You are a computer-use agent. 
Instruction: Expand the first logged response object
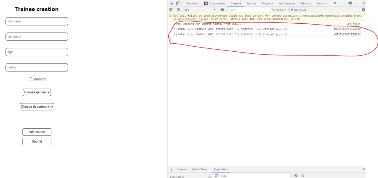click(175, 29)
